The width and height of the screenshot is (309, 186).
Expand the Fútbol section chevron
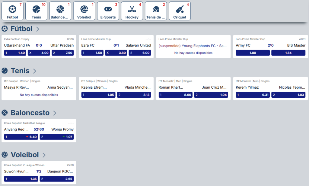coord(38,29)
